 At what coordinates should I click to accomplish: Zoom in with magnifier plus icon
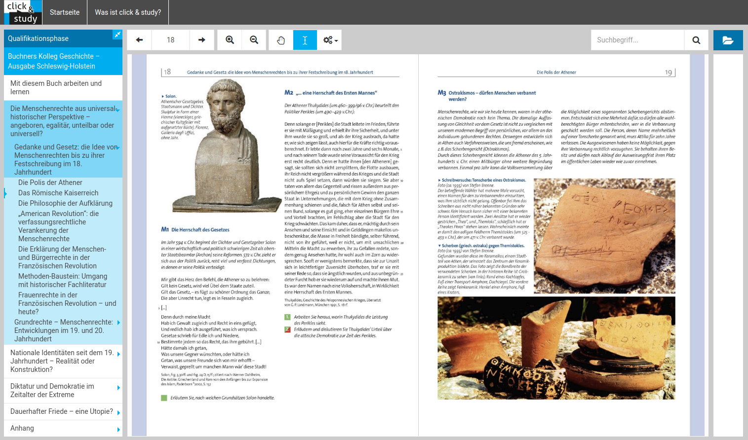pyautogui.click(x=230, y=40)
